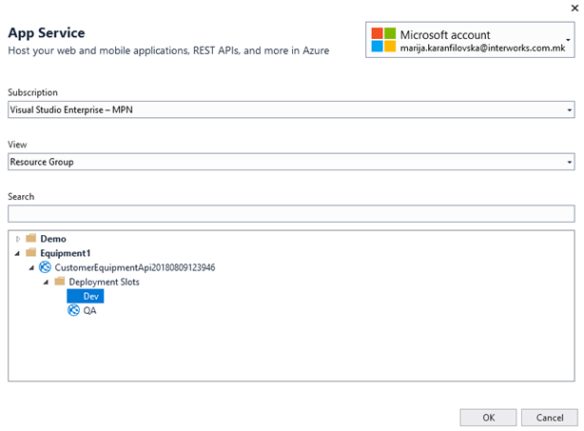This screenshot has height=431, width=584.
Task: Select the Dev deployment slot
Action: coord(86,296)
